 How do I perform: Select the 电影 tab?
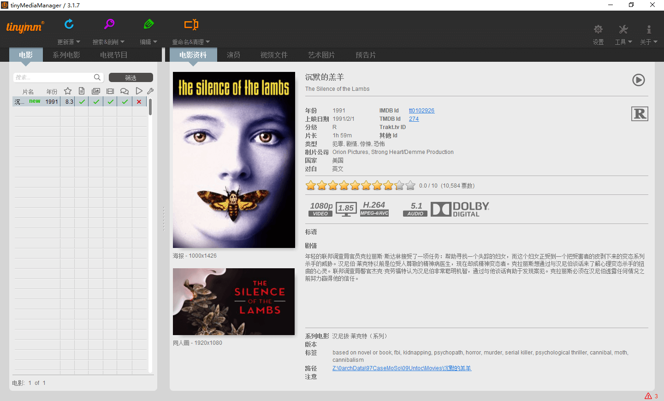[26, 55]
